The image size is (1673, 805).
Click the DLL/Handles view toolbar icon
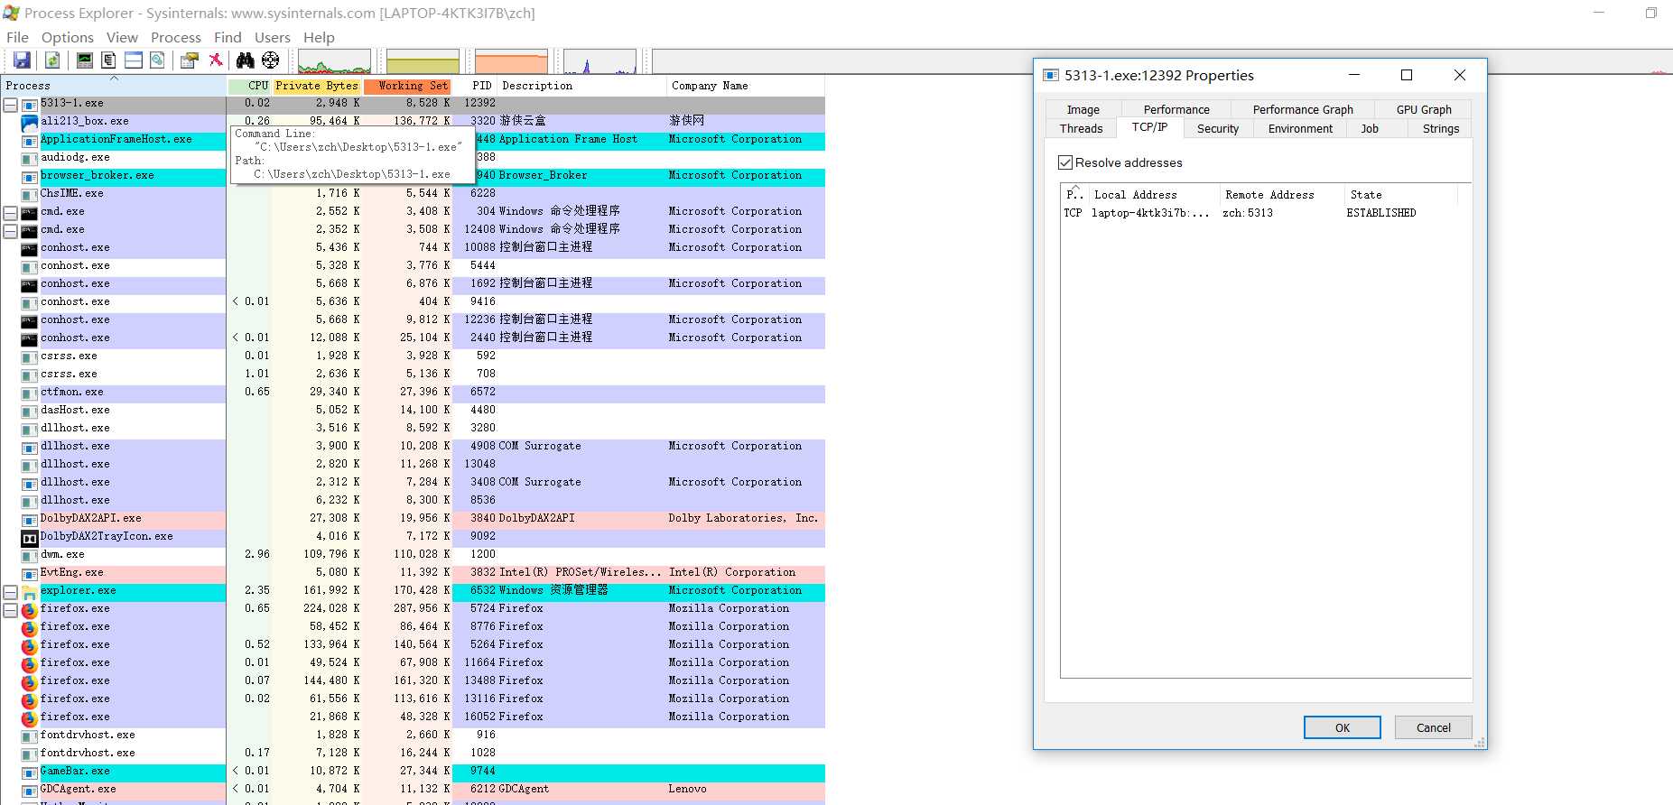157,60
